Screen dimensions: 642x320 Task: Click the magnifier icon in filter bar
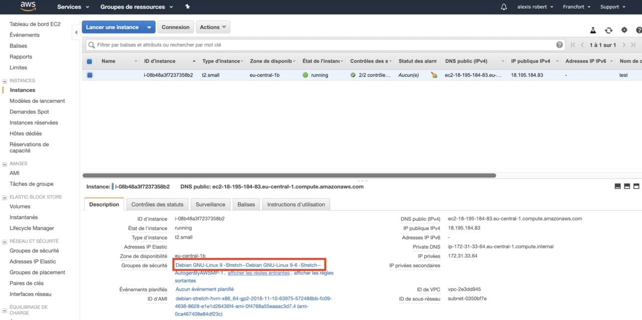pos(91,45)
